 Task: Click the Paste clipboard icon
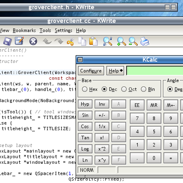click(x=93, y=41)
